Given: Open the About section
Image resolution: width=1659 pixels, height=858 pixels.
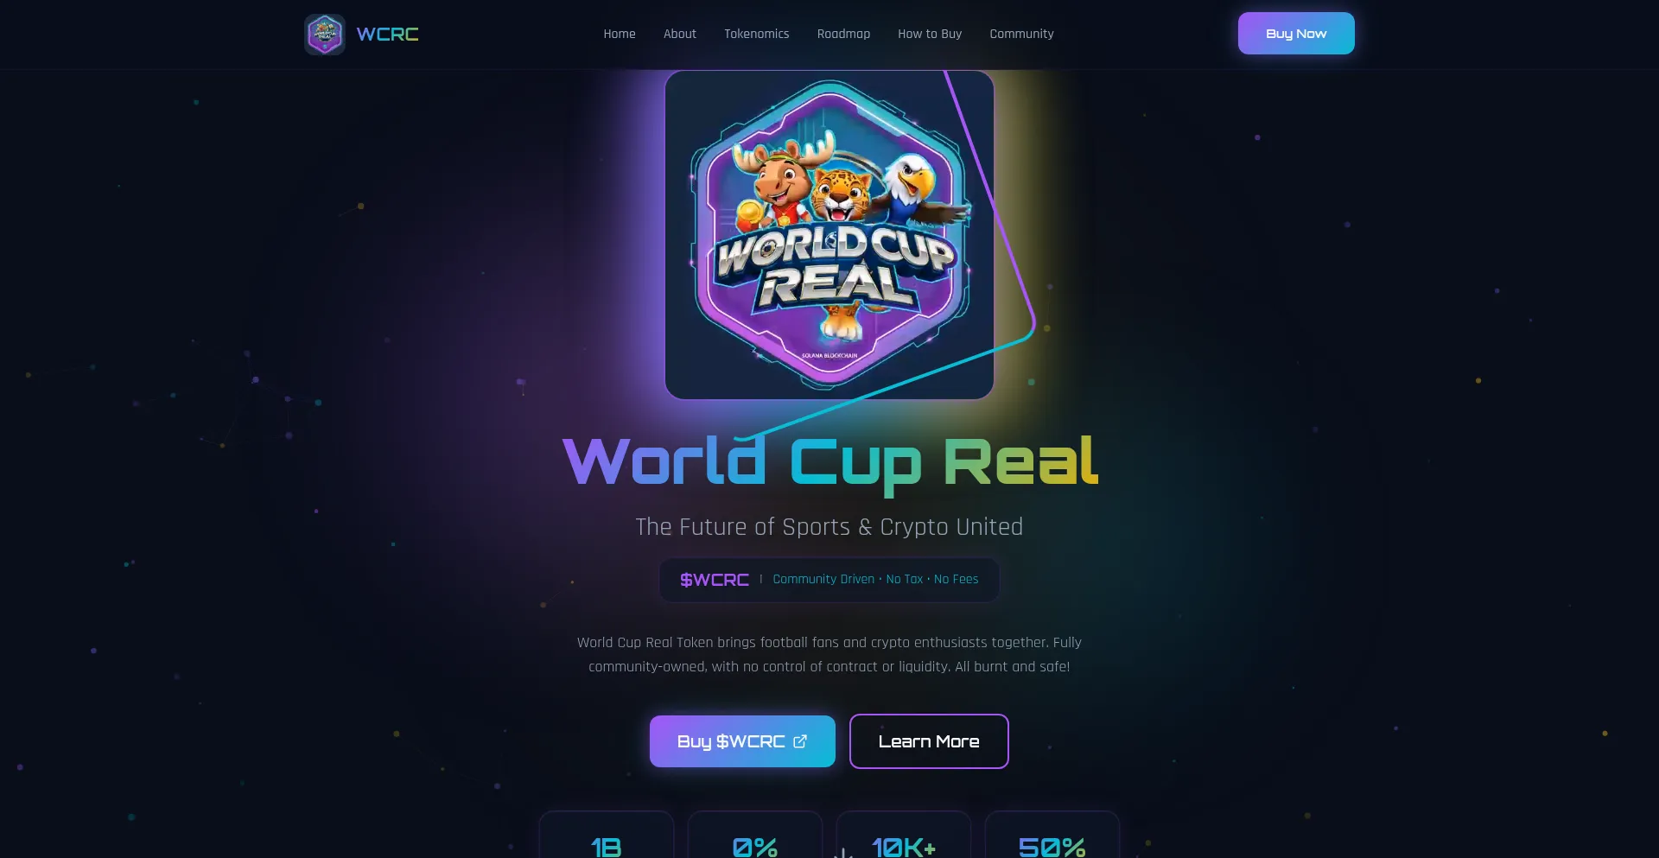Looking at the screenshot, I should click(x=680, y=34).
